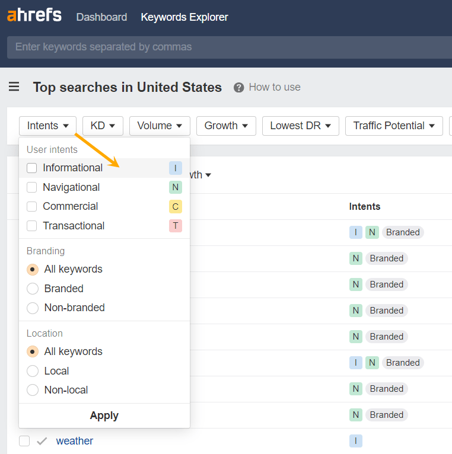
Task: Click the yellow C badge in the Commercial row
Action: [x=176, y=206]
